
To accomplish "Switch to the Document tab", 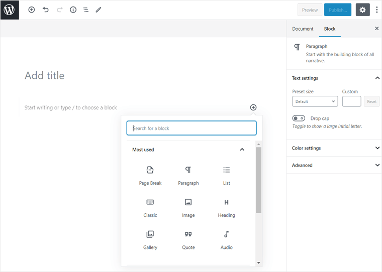I will pyautogui.click(x=303, y=29).
